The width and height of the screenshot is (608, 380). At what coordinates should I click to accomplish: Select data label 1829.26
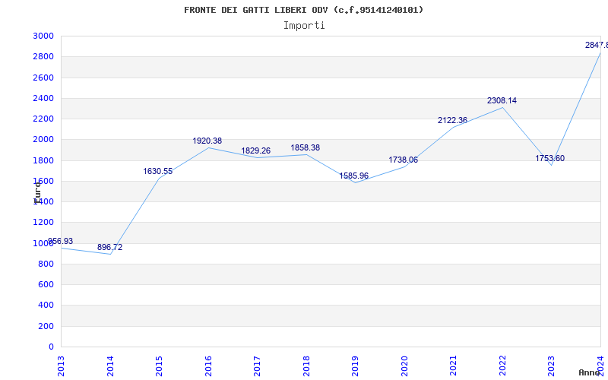tap(256, 150)
